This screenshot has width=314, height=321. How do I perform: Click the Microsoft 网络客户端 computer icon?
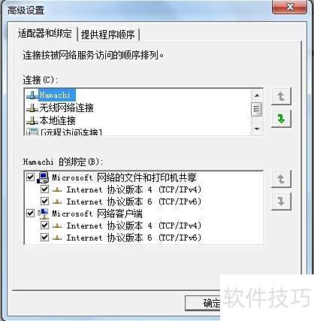click(x=43, y=213)
